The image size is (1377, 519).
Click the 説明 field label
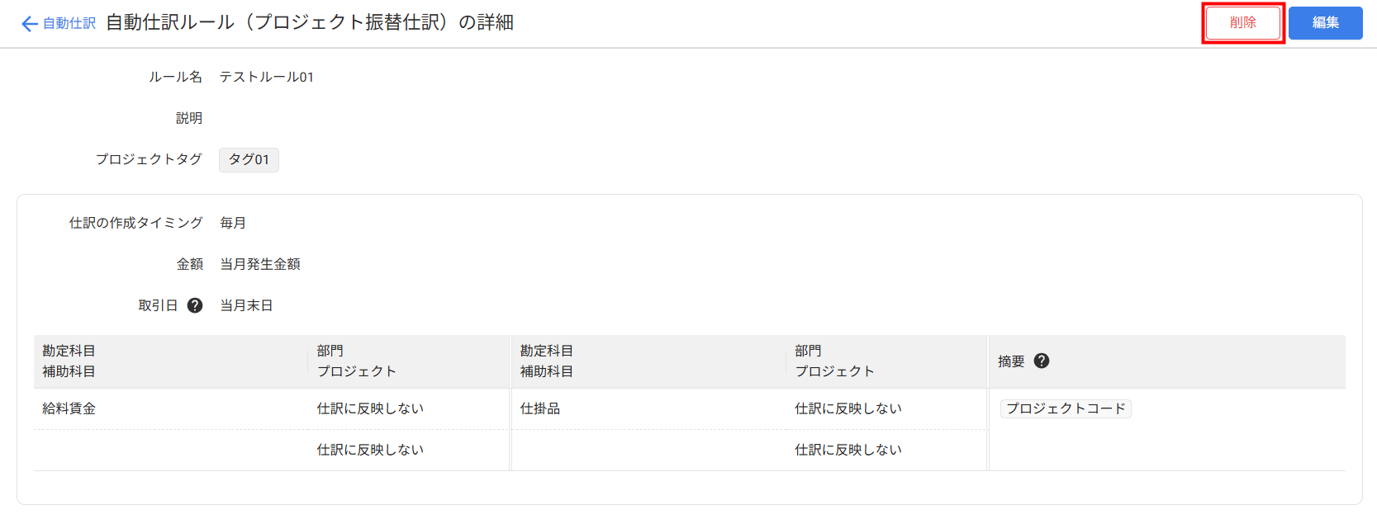(x=189, y=118)
